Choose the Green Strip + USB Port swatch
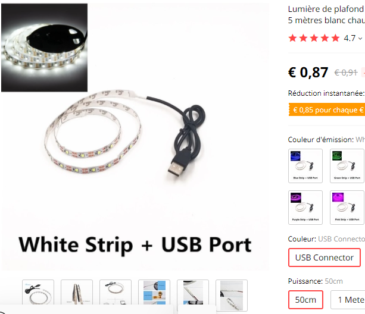Viewport: 365px width, 314px height. click(347, 166)
